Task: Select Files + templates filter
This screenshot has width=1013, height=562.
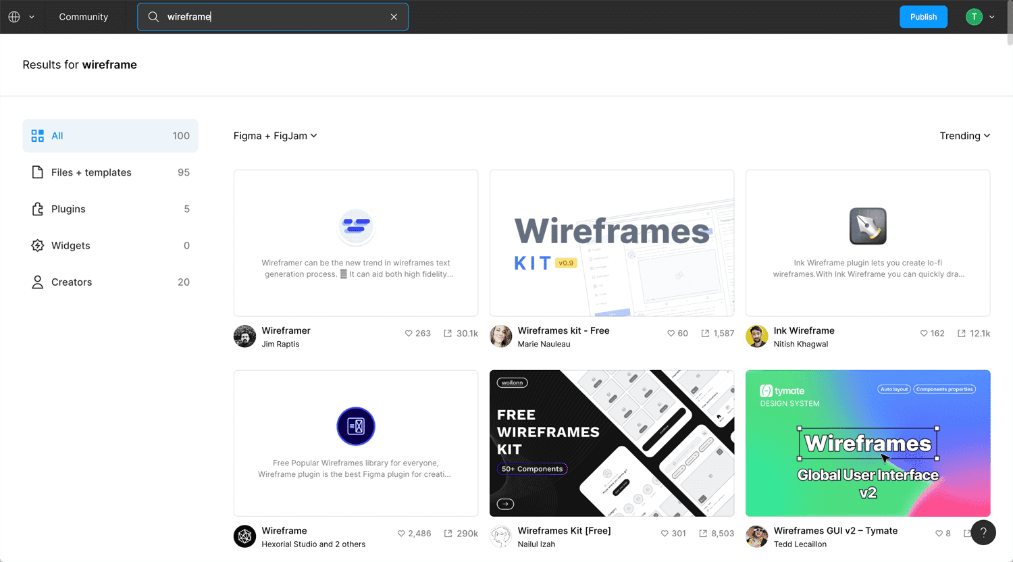Action: coord(110,172)
